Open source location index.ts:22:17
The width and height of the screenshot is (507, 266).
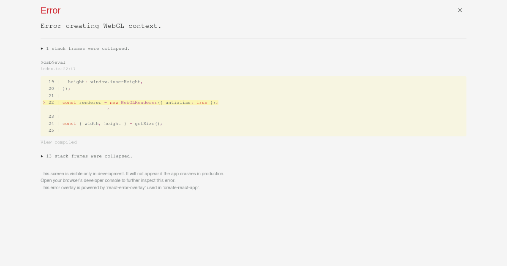58,69
